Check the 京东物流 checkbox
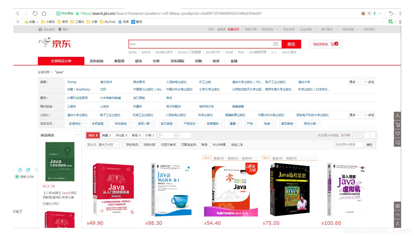The width and height of the screenshot is (414, 236). 124,144
